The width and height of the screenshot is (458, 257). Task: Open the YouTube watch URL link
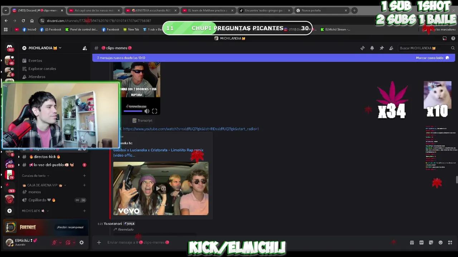pyautogui.click(x=191, y=129)
